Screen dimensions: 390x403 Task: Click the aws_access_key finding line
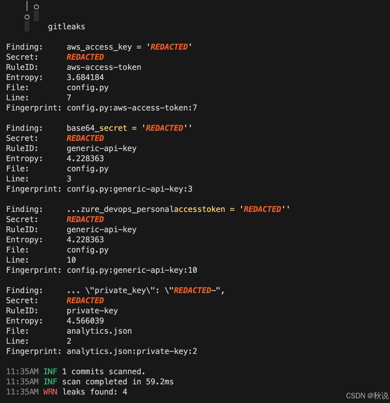[x=129, y=47]
